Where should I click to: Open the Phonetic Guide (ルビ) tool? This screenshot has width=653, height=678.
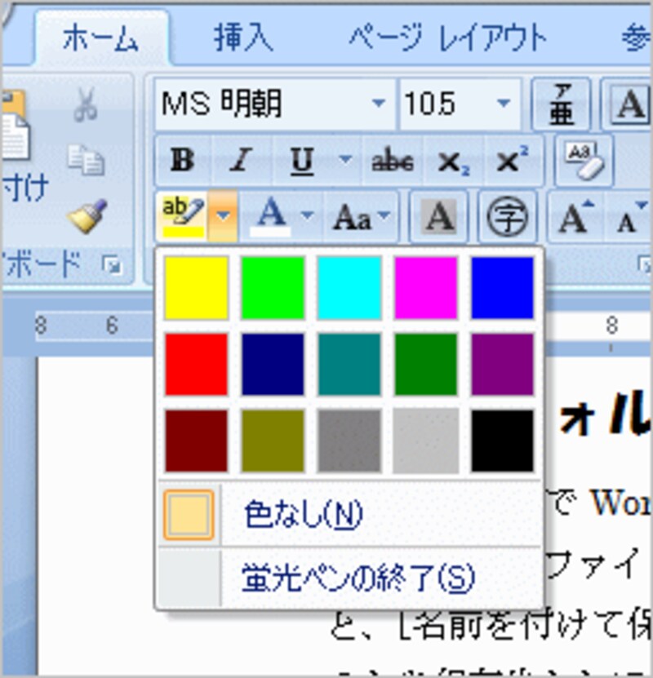(562, 104)
